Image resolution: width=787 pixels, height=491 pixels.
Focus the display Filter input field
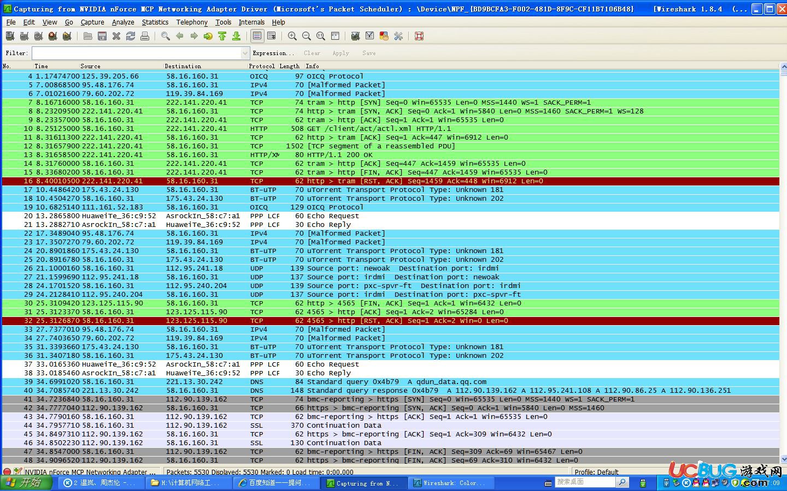point(137,53)
